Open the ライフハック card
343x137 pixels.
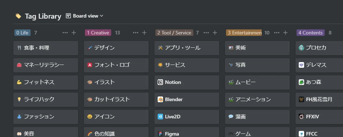tap(46, 100)
